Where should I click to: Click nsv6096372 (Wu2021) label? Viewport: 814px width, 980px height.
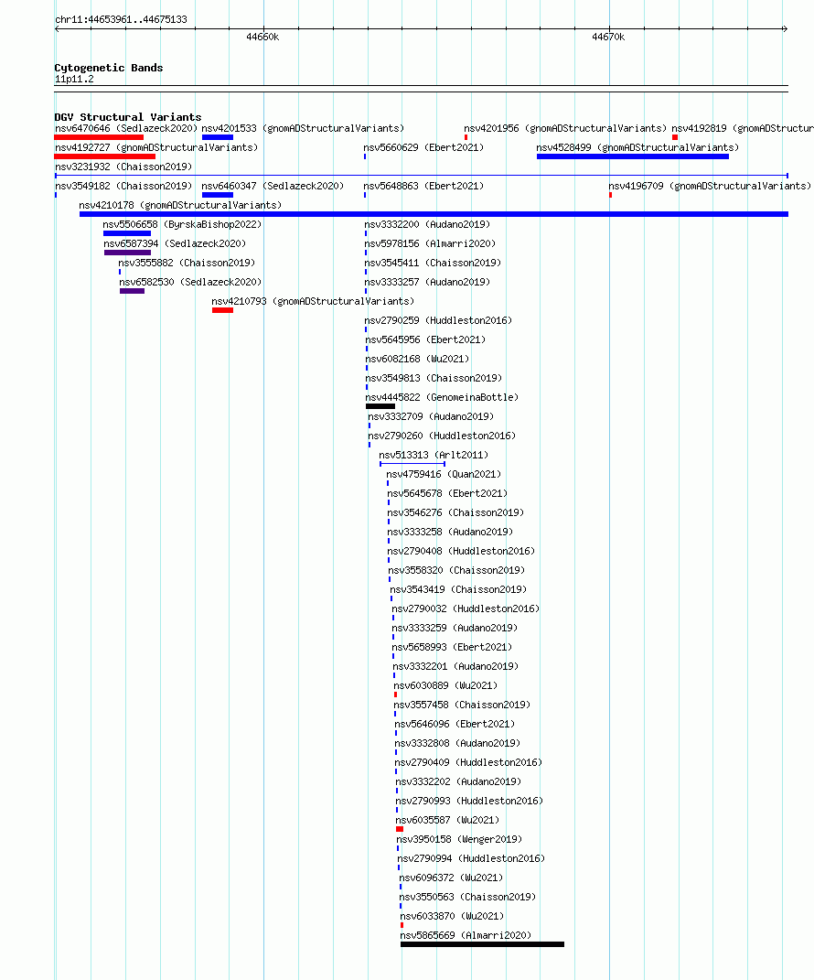(x=451, y=878)
